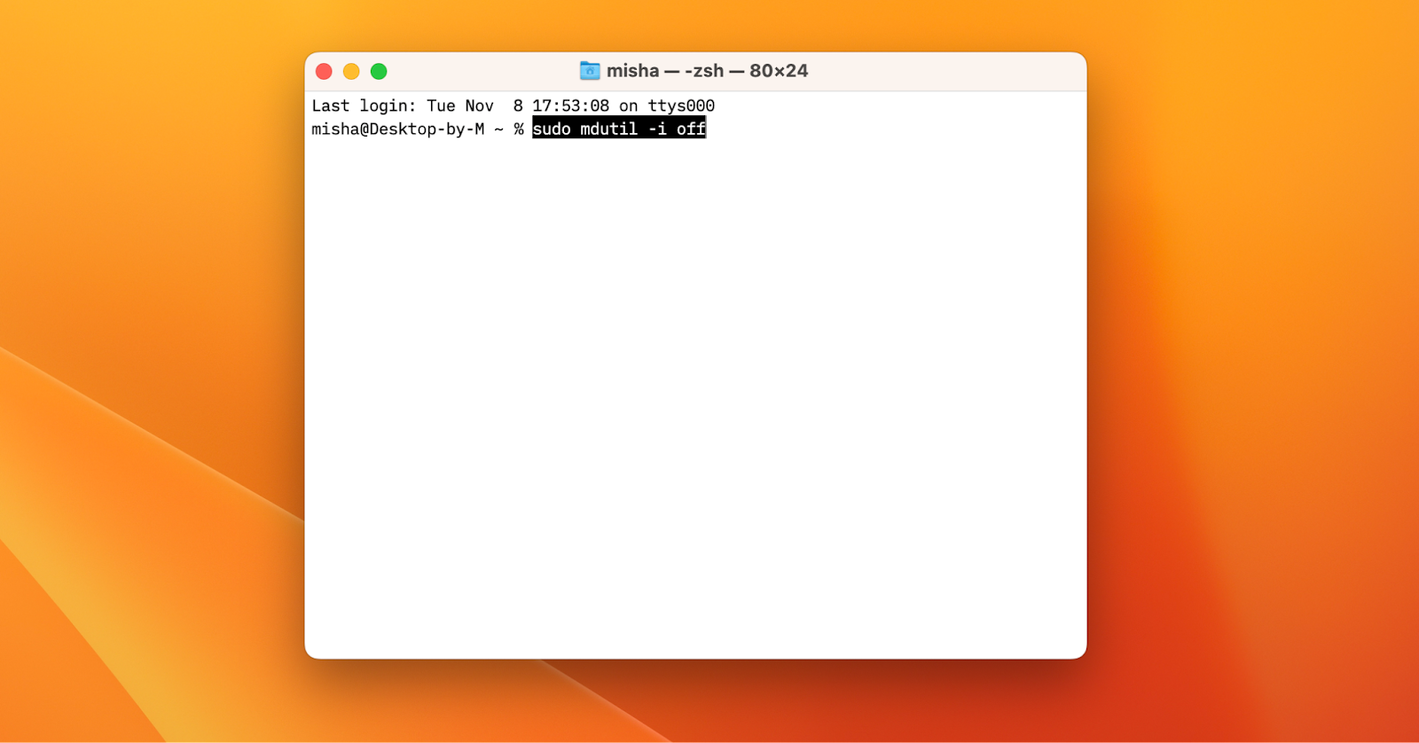
Task: Click the -i flag in the command
Action: click(657, 129)
